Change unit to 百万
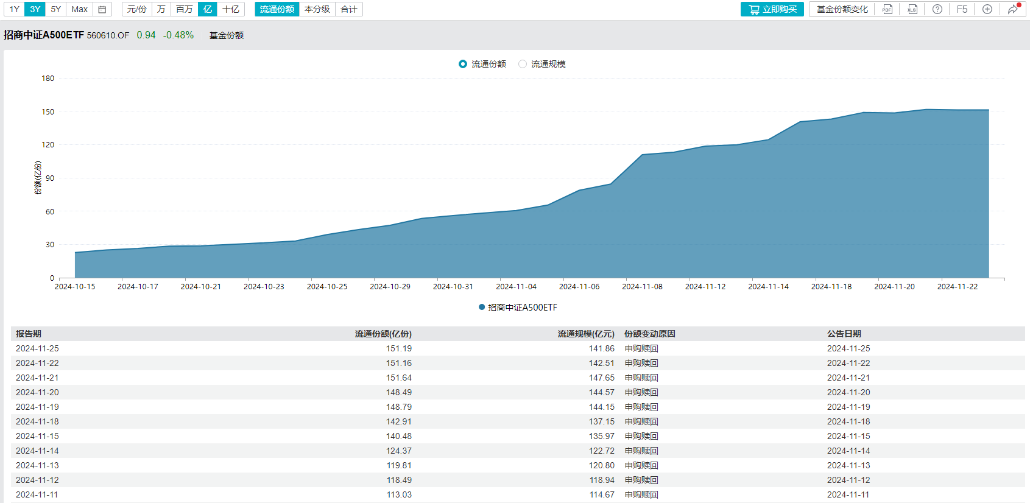The height and width of the screenshot is (503, 1030). (x=184, y=9)
